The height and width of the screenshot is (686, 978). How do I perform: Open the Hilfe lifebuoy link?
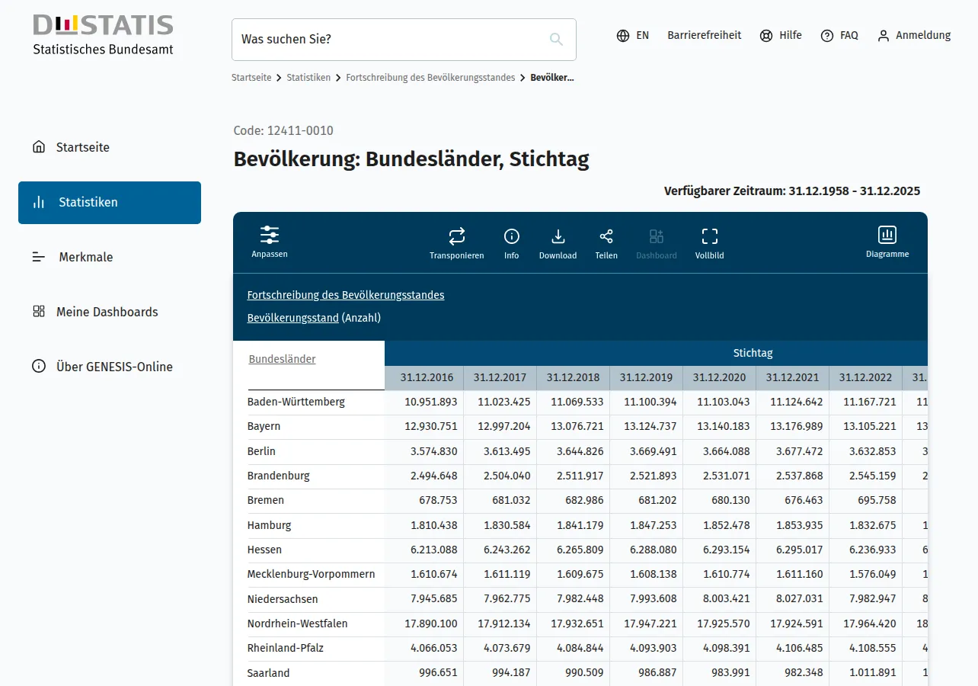click(781, 35)
